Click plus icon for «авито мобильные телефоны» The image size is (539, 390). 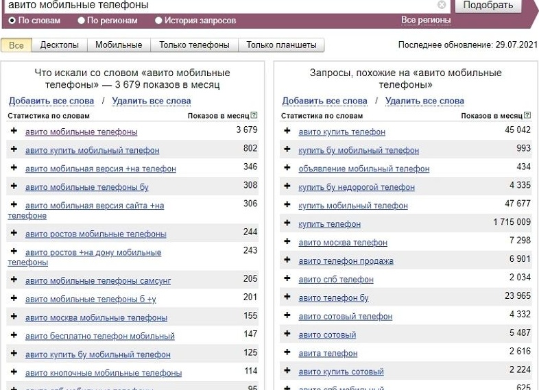[x=14, y=131]
